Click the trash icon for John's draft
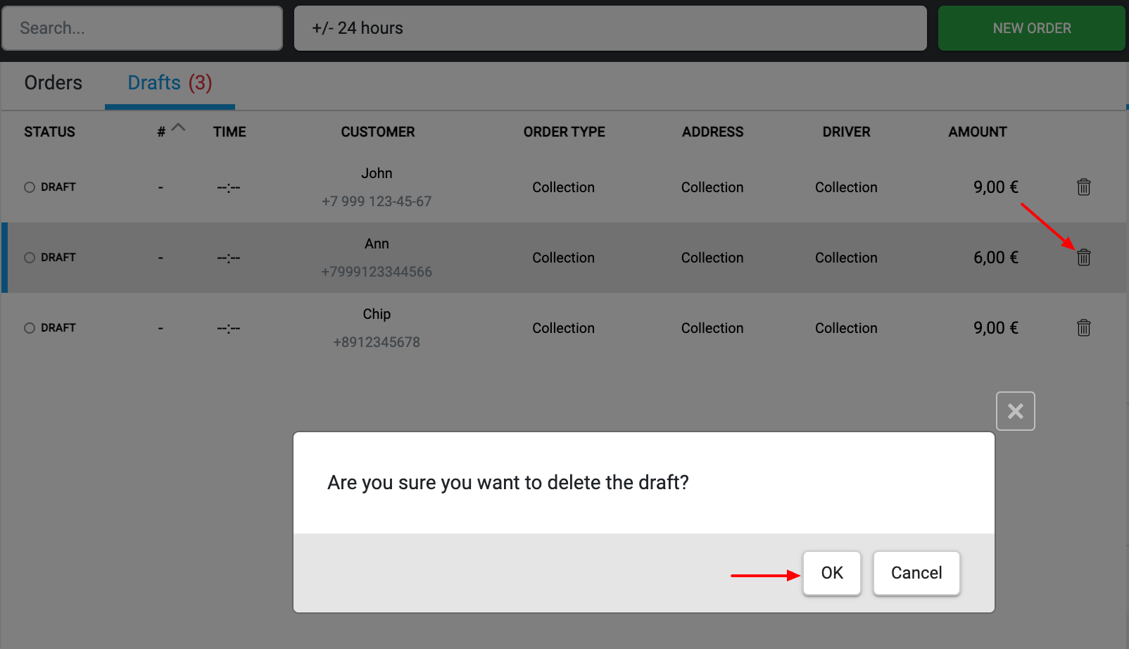The image size is (1129, 649). [1083, 187]
